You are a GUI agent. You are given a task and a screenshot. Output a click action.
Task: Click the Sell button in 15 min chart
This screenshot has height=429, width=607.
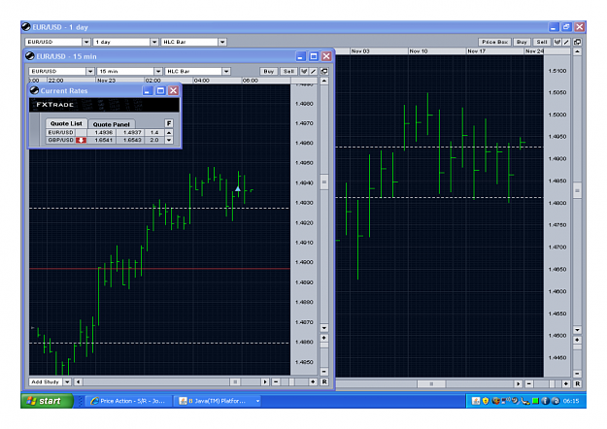(x=288, y=71)
